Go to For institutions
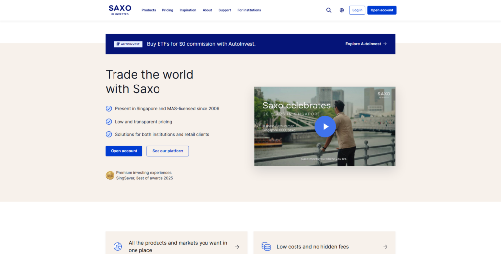Viewport: 501px width, 254px height. 249,10
